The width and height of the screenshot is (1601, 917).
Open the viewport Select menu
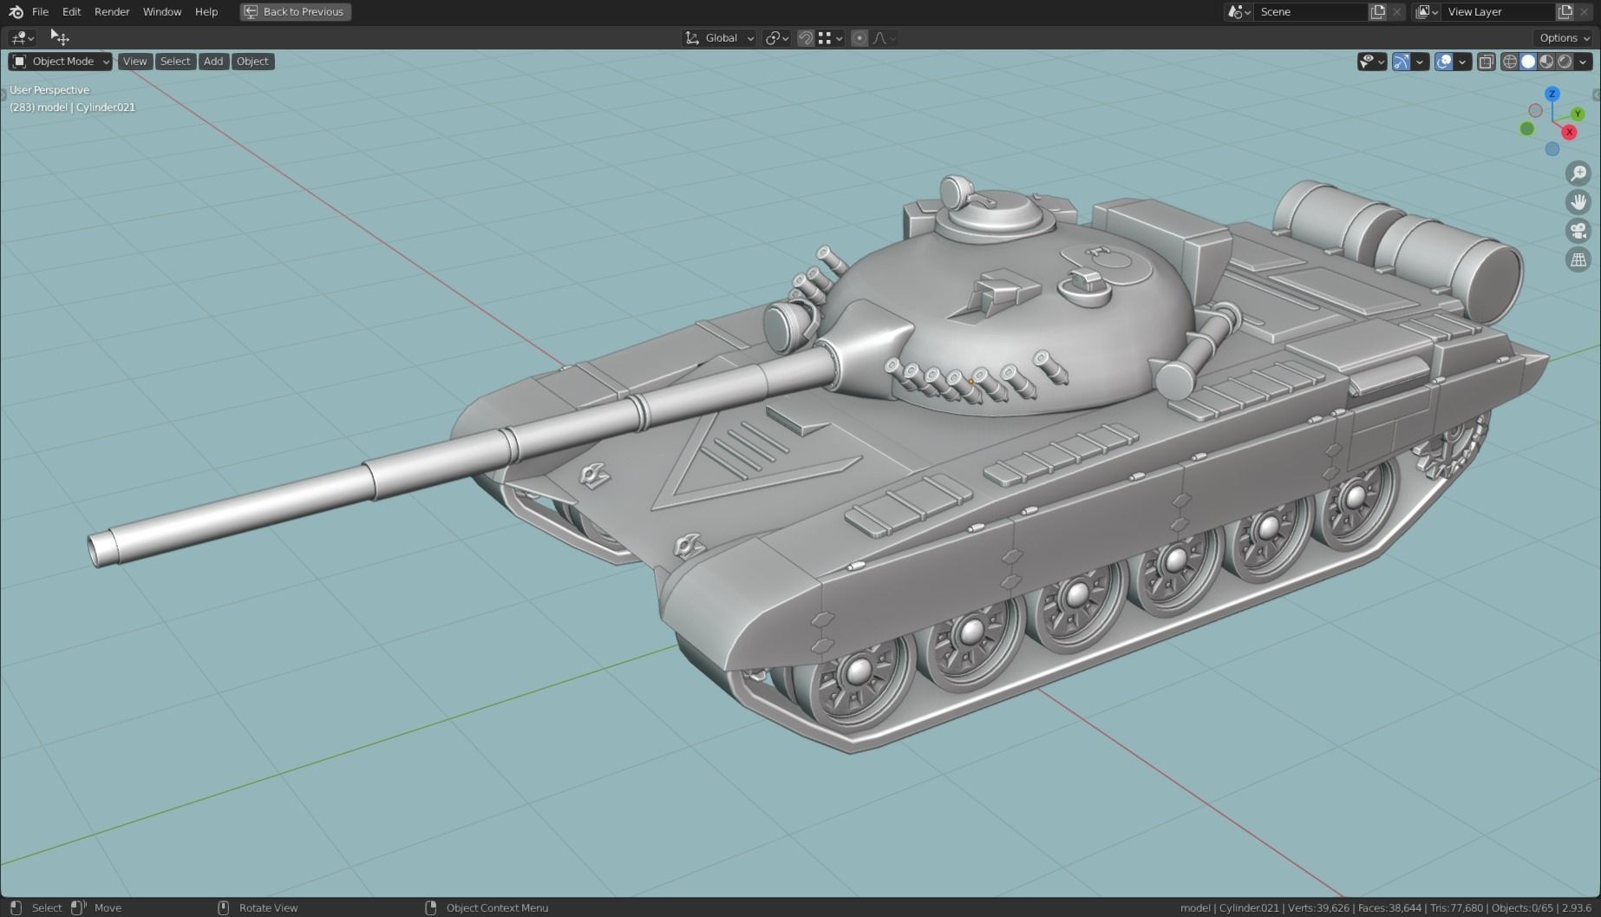click(174, 62)
